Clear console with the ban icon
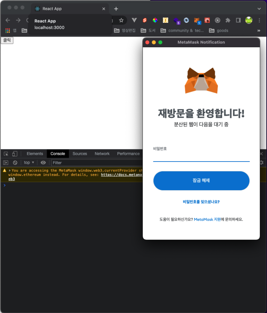This screenshot has height=313, width=267. [x=15, y=163]
